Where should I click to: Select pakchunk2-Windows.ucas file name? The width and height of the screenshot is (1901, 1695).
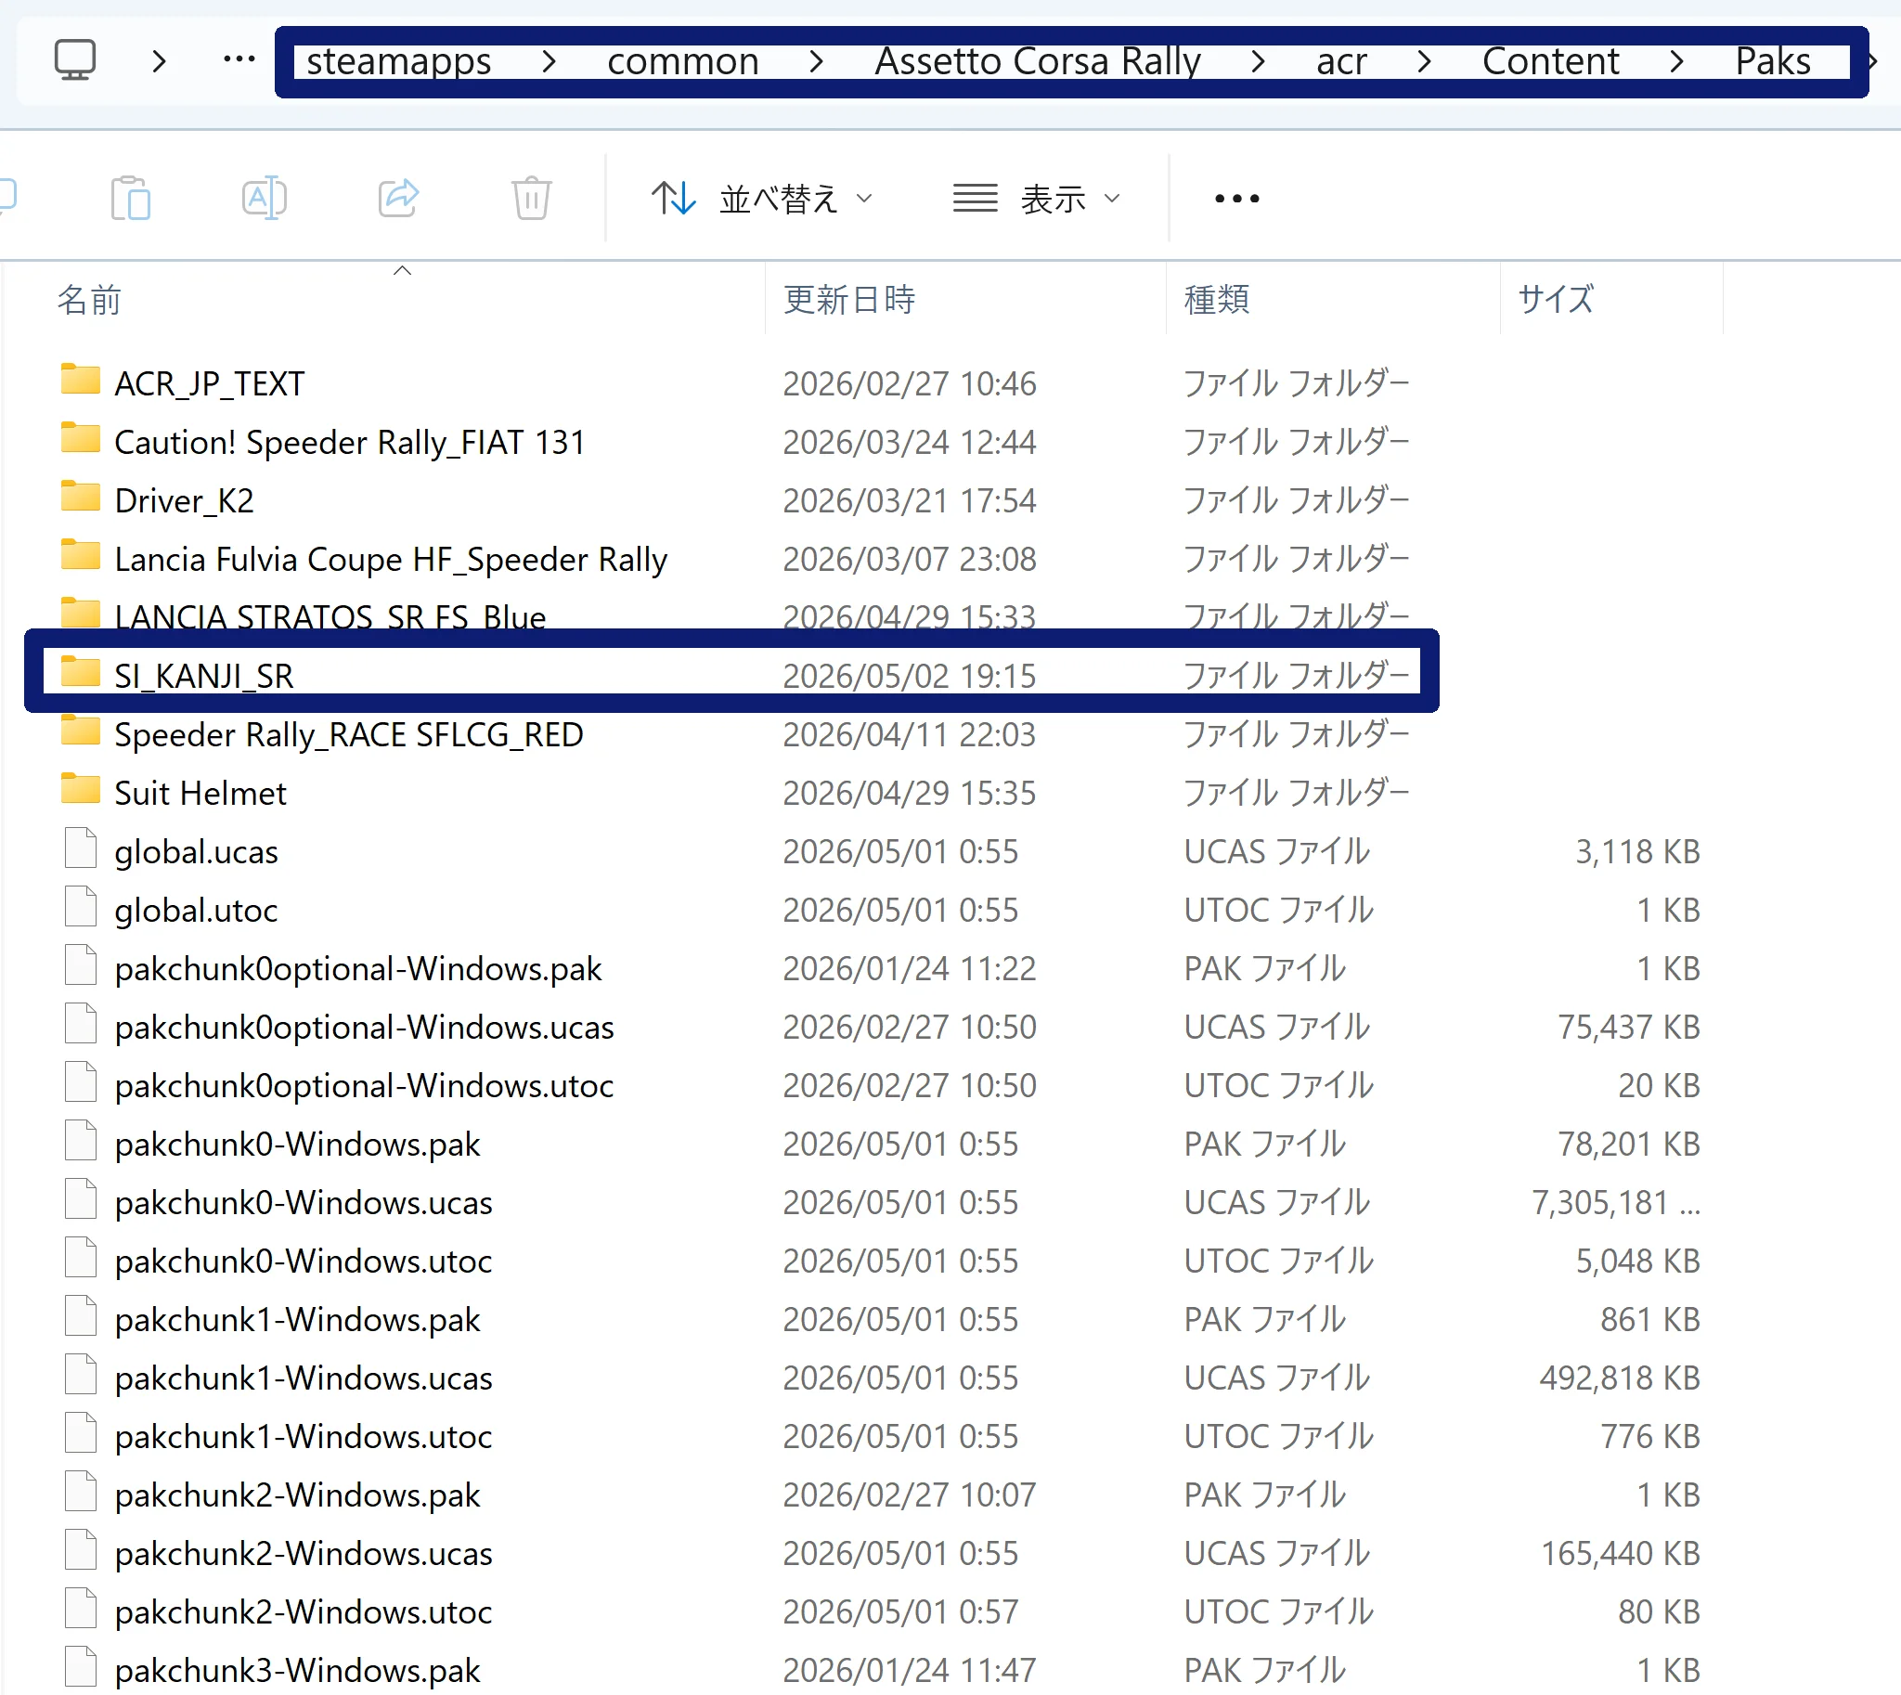304,1553
